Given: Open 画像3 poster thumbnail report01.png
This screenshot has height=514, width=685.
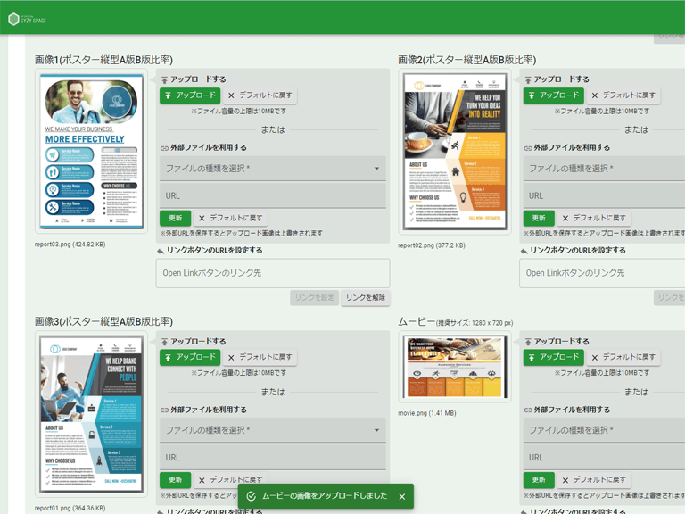Looking at the screenshot, I should click(x=91, y=414).
